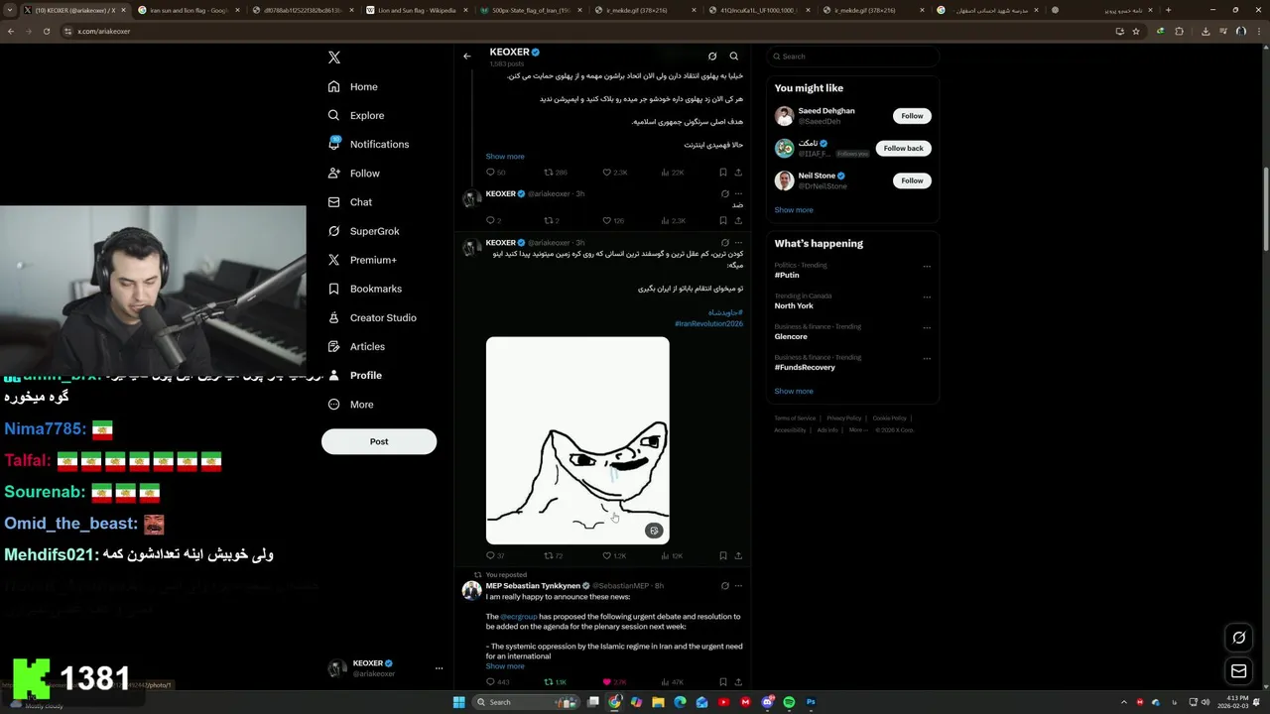Unlike the Sebastian Tynkkynen post
1270x714 pixels.
click(x=615, y=682)
